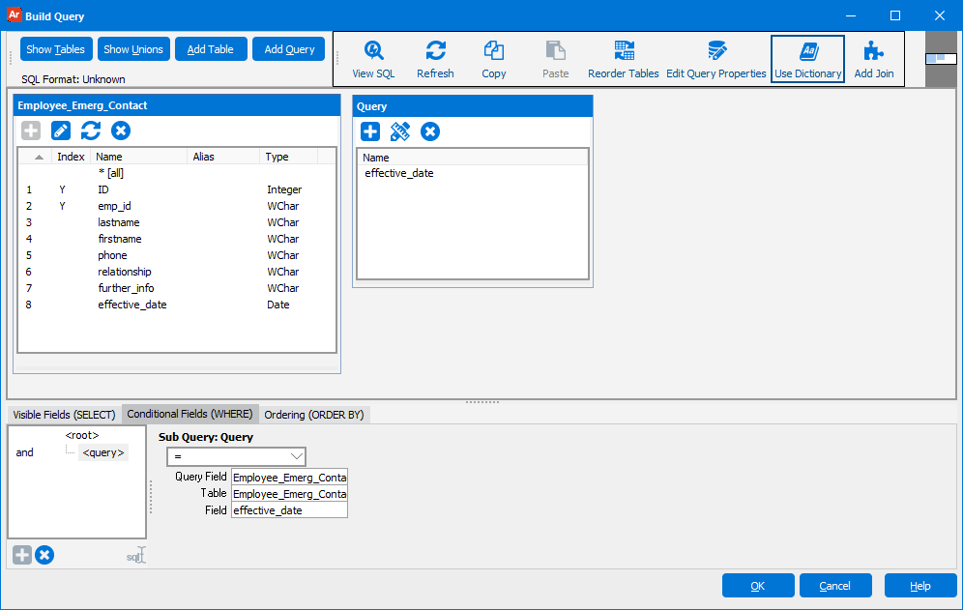Open the operator dropdown showing equals sign

[236, 456]
